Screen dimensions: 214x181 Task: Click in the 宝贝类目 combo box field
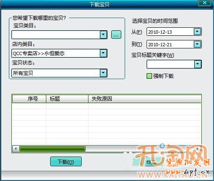point(56,35)
